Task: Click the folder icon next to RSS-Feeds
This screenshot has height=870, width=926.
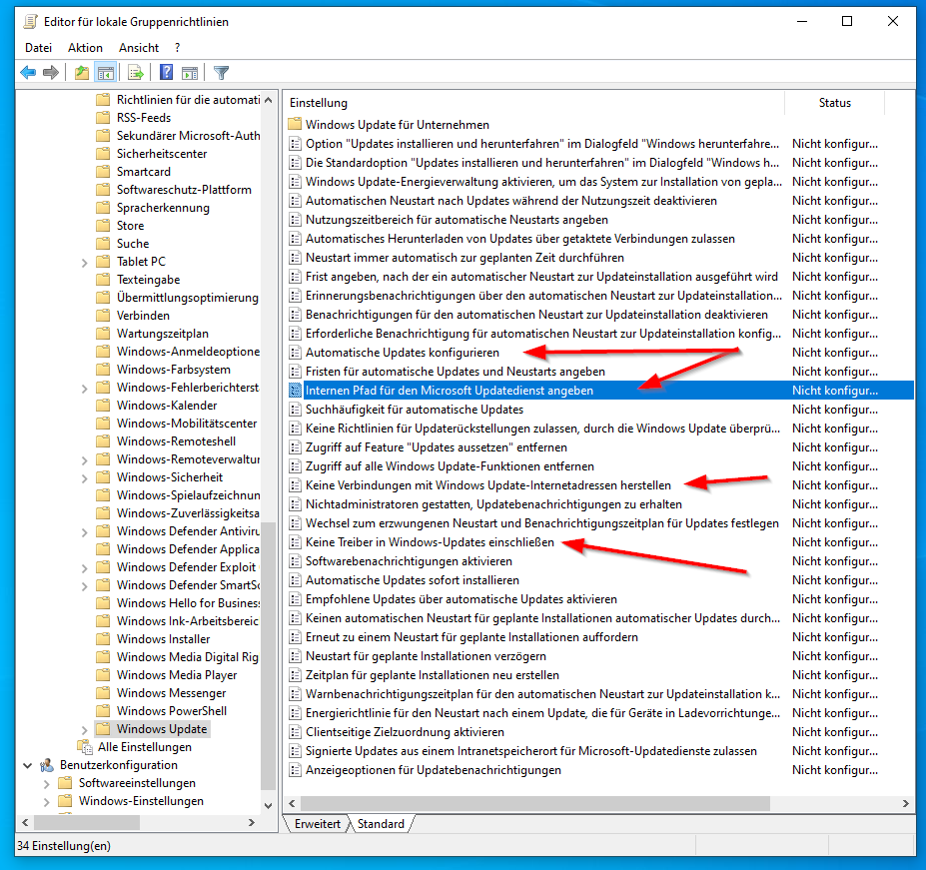Action: click(103, 118)
